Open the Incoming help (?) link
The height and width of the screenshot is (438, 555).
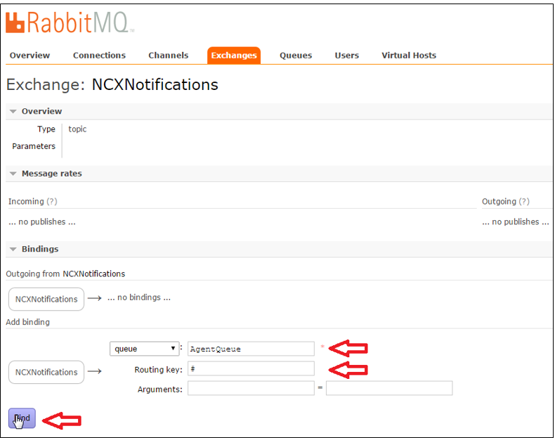click(x=52, y=202)
